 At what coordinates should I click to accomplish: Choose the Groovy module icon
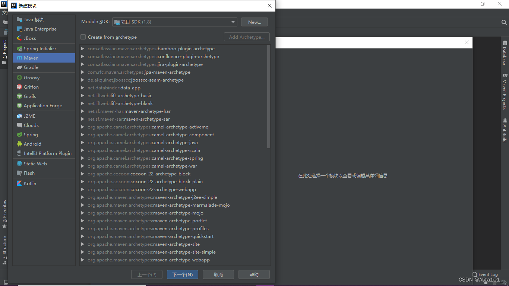(19, 78)
